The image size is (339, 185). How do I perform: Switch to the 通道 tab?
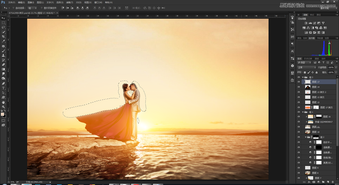point(317,59)
